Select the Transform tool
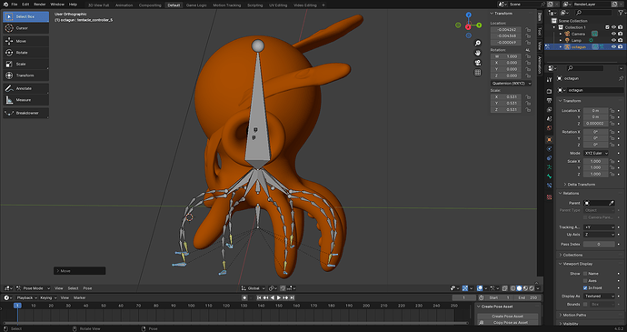Image resolution: width=627 pixels, height=332 pixels. (x=26, y=75)
